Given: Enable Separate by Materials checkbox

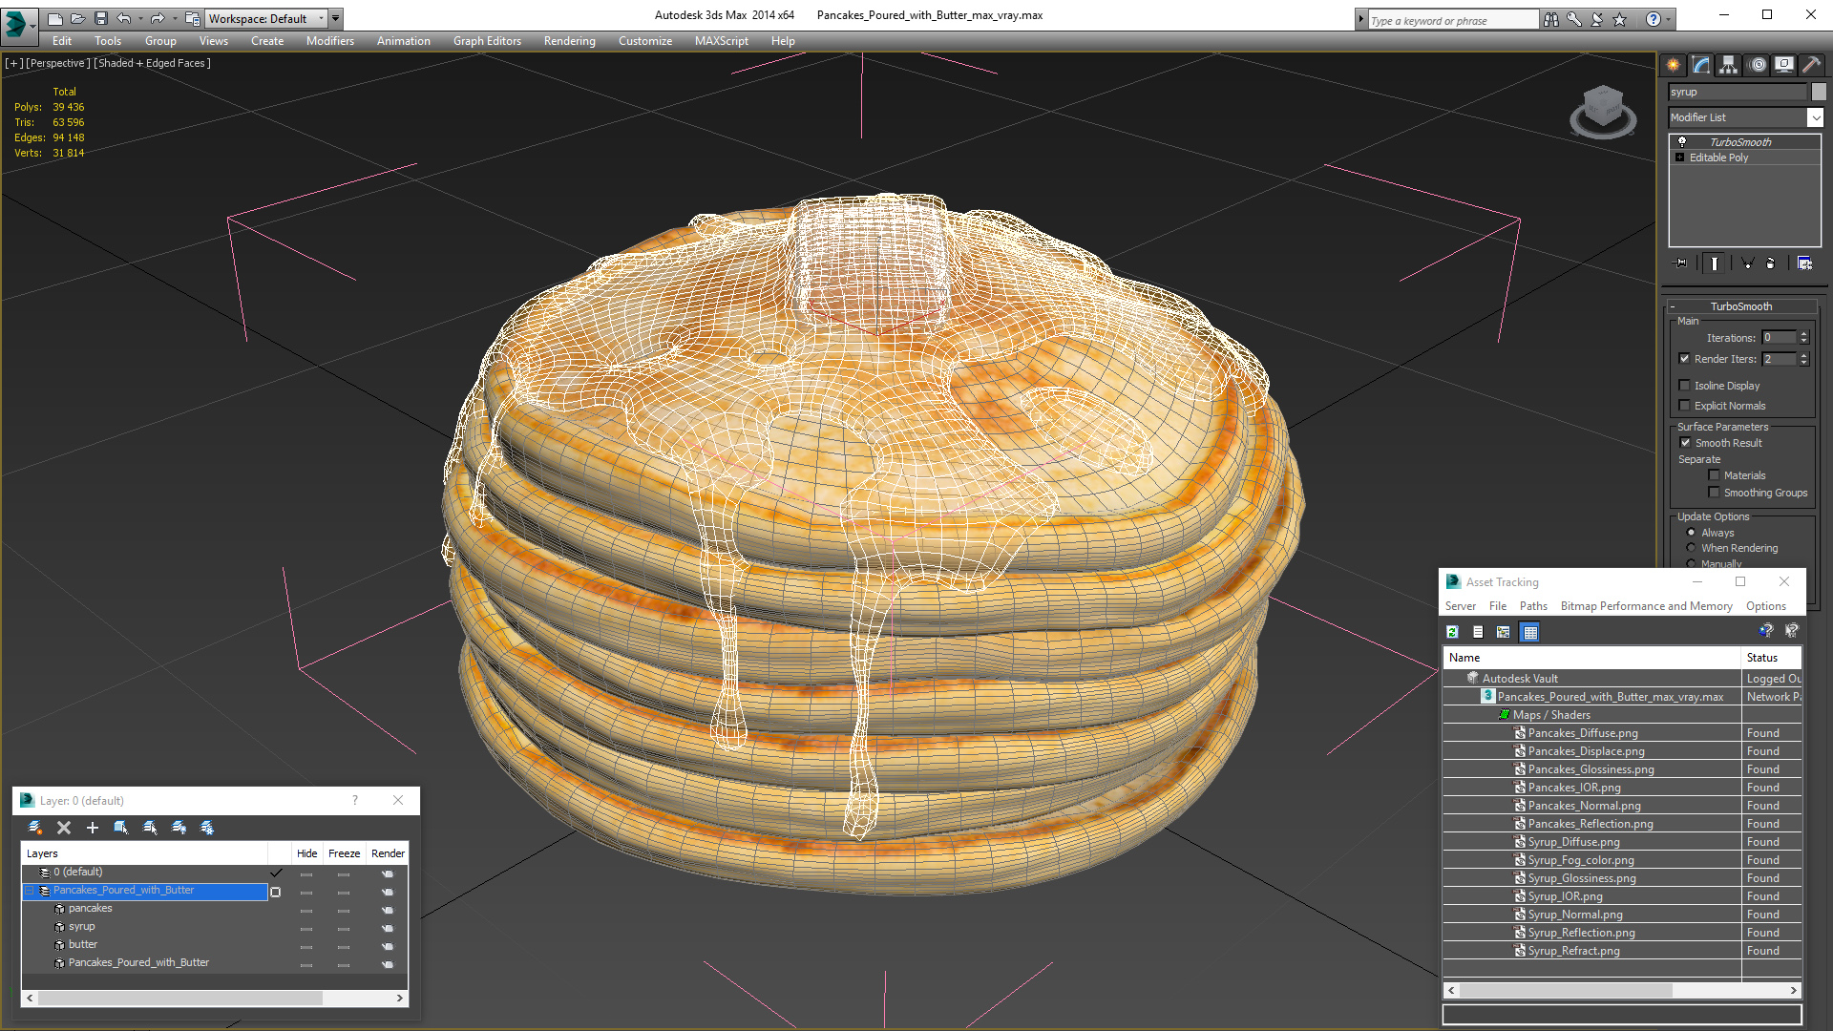Looking at the screenshot, I should point(1715,475).
